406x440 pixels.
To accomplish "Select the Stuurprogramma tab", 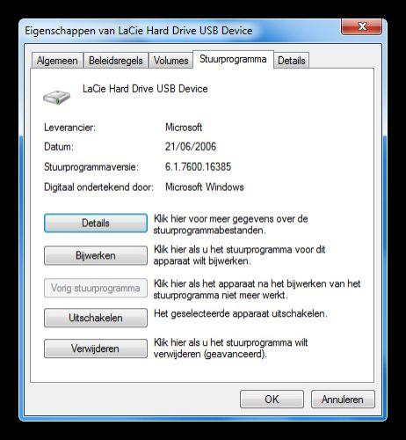I will pyautogui.click(x=233, y=59).
